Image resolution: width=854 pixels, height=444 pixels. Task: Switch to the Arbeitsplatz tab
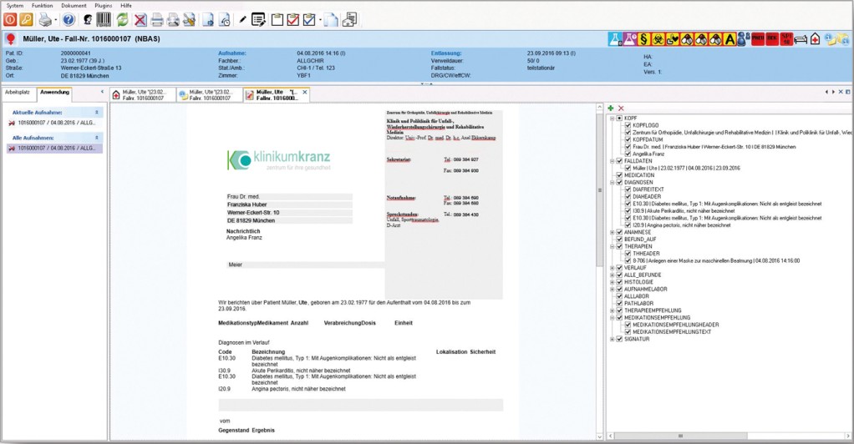point(18,93)
